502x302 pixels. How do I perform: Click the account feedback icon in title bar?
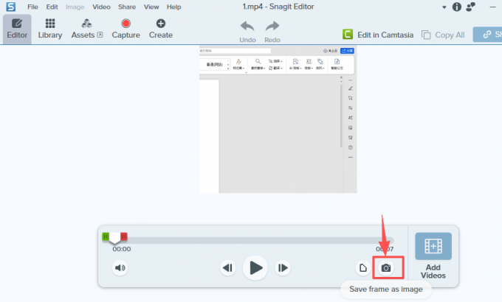pyautogui.click(x=471, y=7)
